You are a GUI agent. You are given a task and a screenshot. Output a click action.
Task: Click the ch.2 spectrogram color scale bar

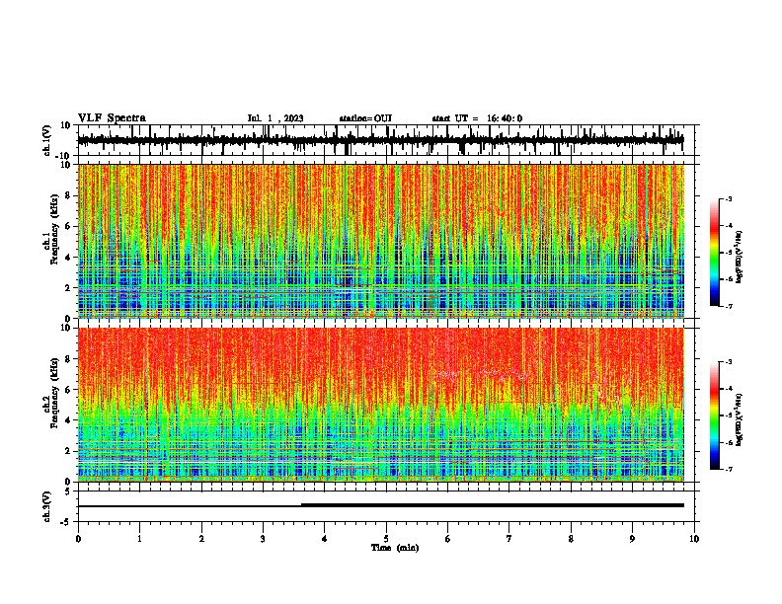(714, 415)
